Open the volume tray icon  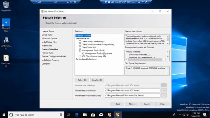pyautogui.click(x=188, y=115)
